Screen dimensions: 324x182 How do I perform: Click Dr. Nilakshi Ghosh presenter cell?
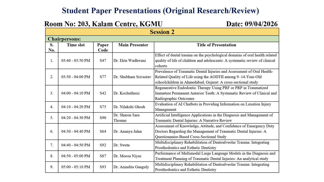click(x=129, y=107)
